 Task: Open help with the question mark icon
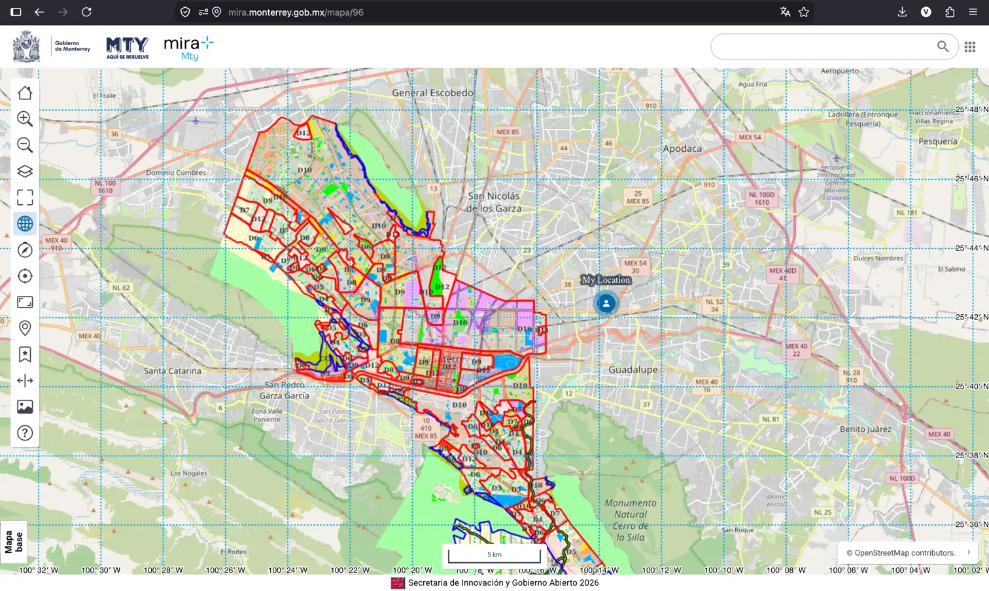25,433
